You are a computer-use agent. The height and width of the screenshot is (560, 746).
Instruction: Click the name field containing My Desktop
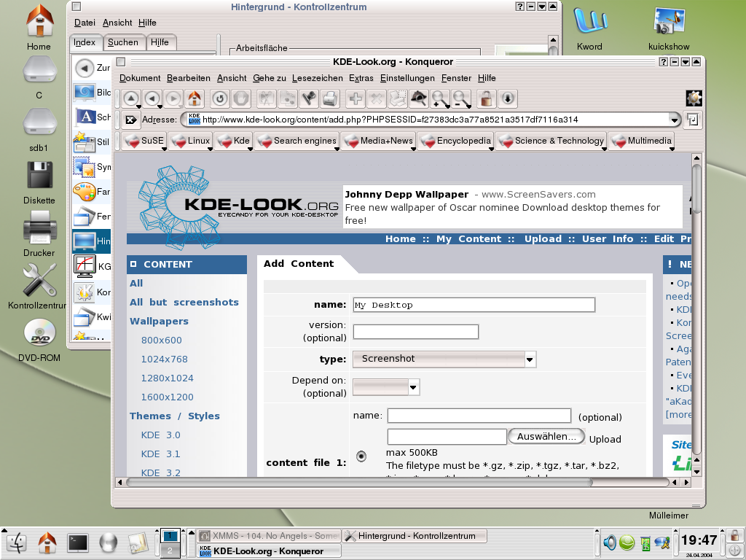coord(474,305)
